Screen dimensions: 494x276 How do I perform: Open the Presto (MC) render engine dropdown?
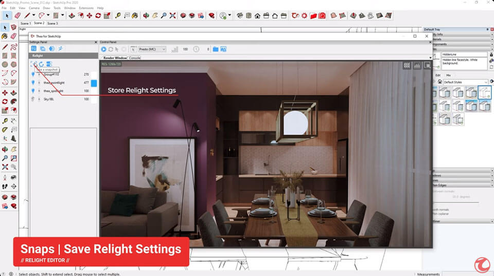pyautogui.click(x=152, y=49)
